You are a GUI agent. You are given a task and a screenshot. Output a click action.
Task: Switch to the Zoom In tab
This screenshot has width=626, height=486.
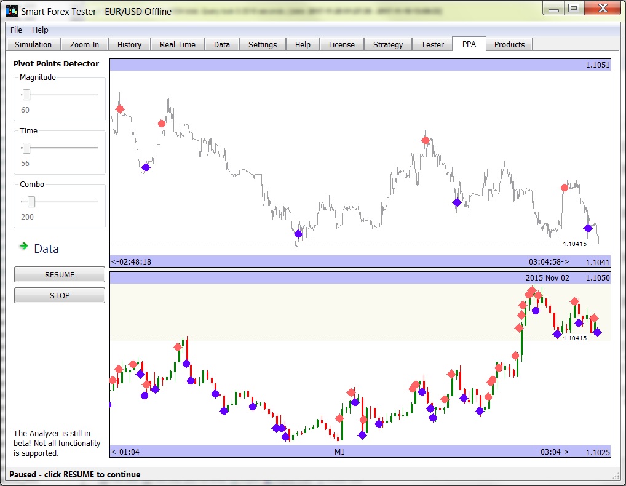point(84,45)
